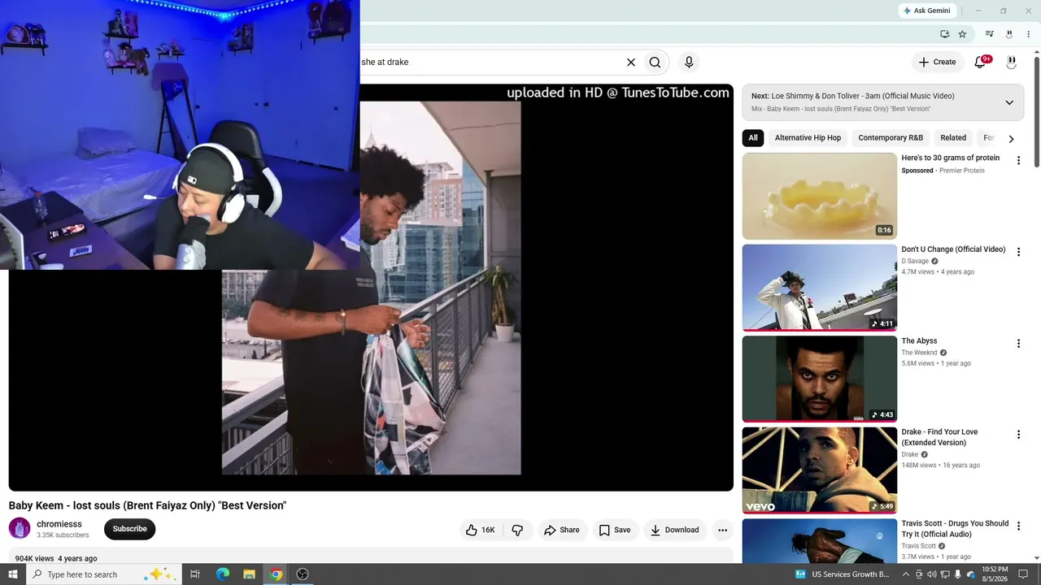Select the Related chip
This screenshot has height=585, width=1041.
(x=953, y=138)
